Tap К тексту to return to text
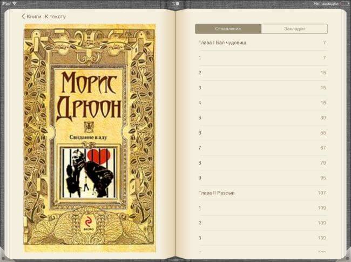Viewport: 351px width, 262px height. pos(55,17)
